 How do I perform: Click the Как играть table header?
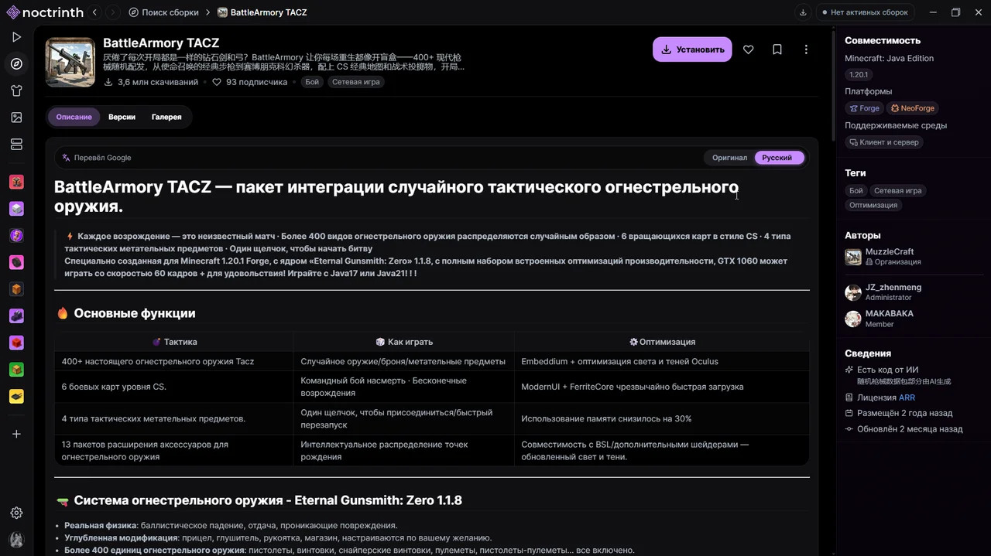403,342
